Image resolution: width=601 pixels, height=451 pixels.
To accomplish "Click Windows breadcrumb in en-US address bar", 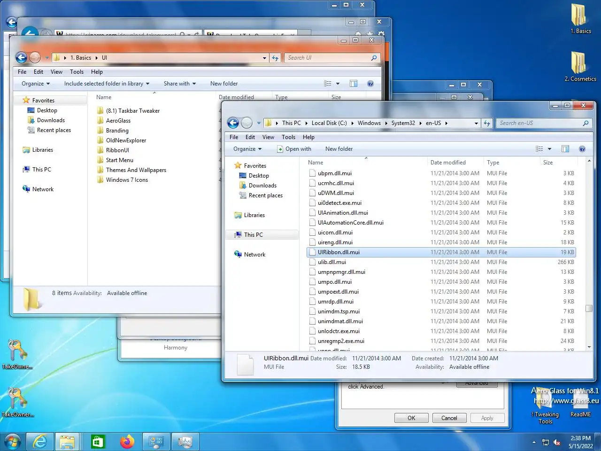I will click(x=369, y=123).
